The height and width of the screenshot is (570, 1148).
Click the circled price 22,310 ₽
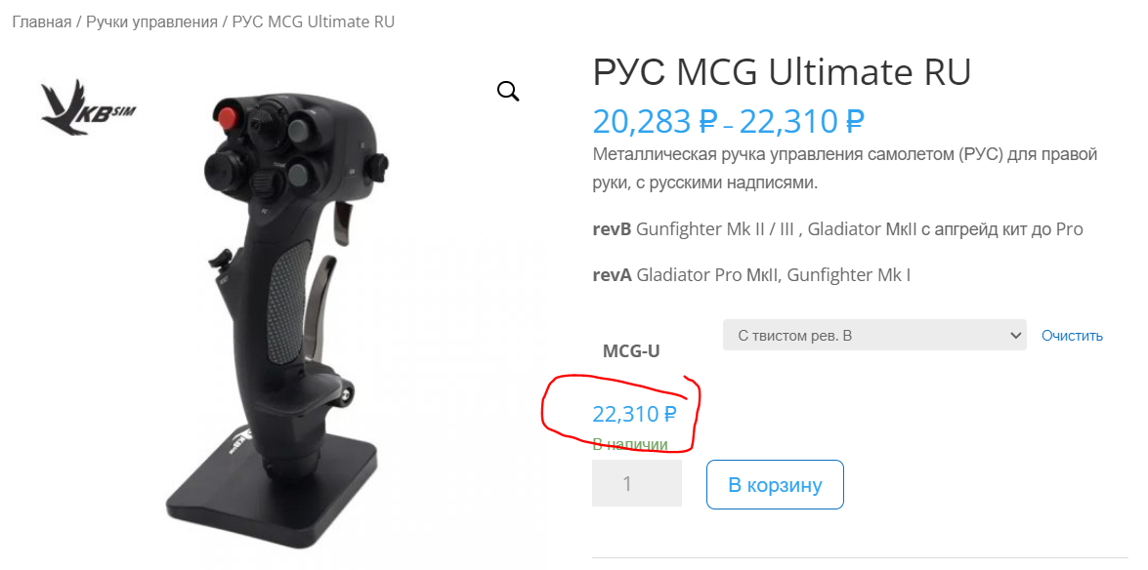634,414
